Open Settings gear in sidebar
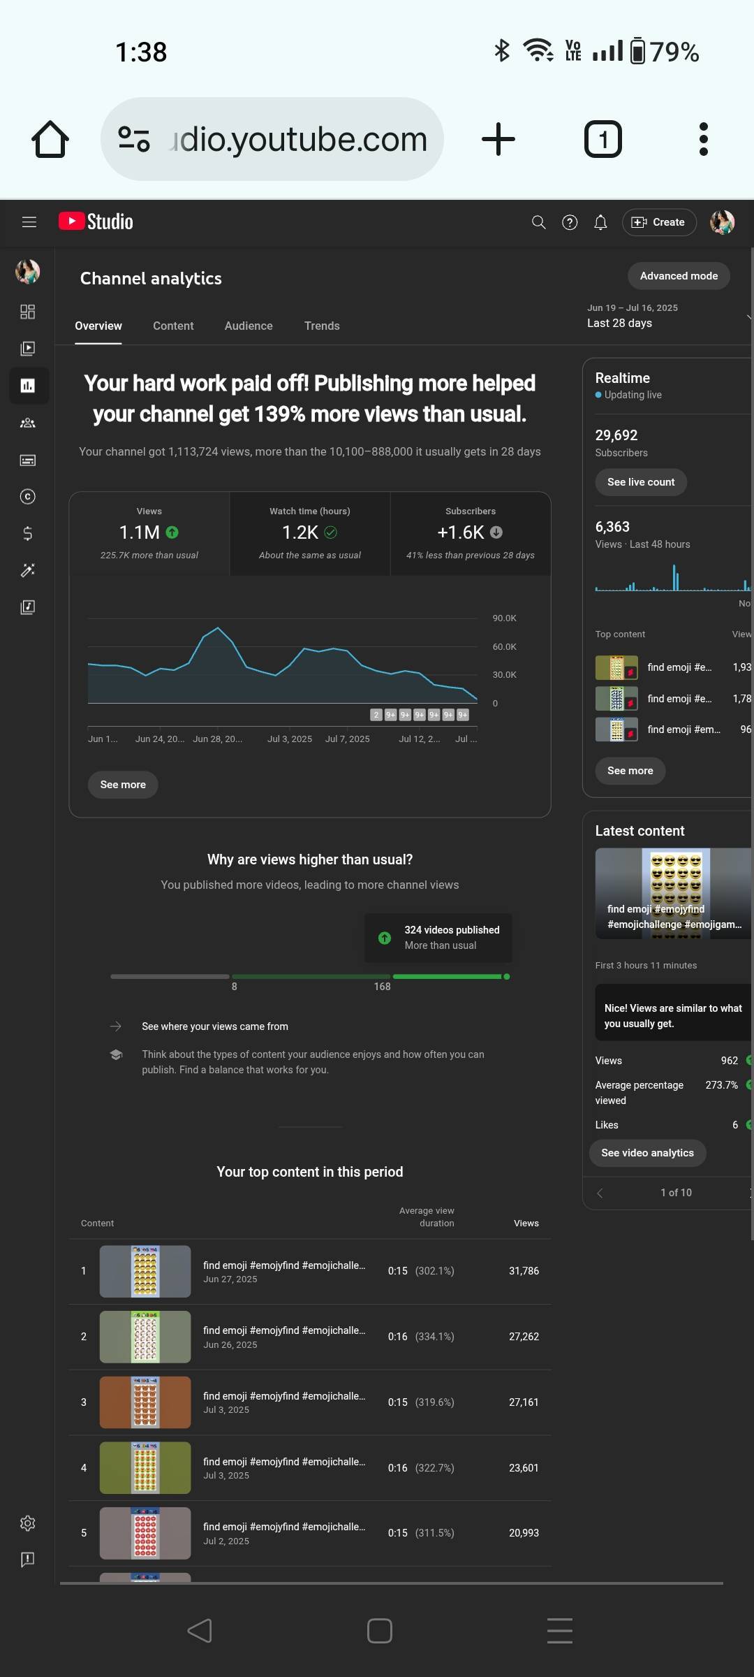The width and height of the screenshot is (754, 1677). pos(28,1523)
